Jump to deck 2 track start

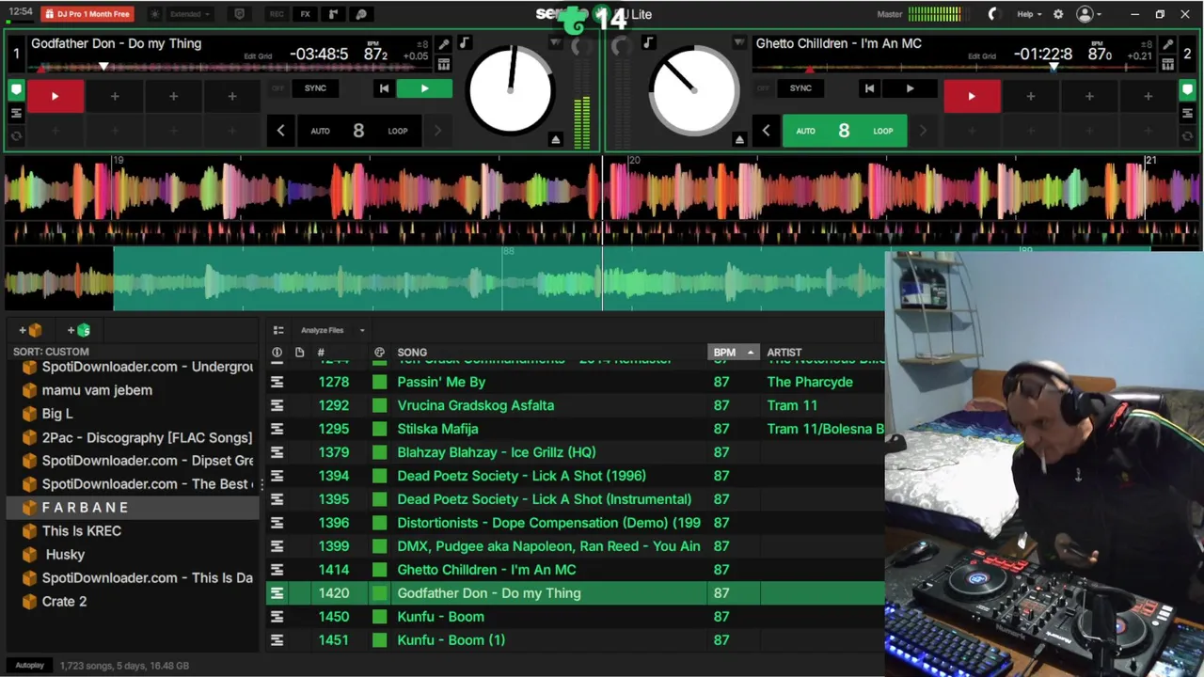pos(869,88)
